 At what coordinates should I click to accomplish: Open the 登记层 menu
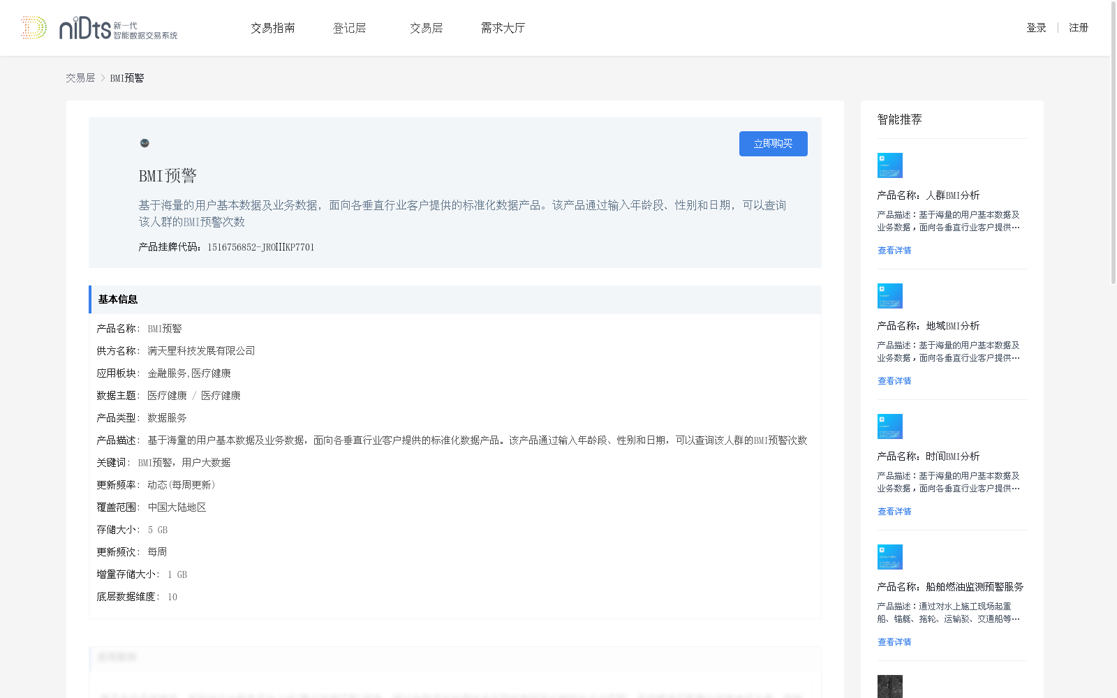tap(350, 28)
